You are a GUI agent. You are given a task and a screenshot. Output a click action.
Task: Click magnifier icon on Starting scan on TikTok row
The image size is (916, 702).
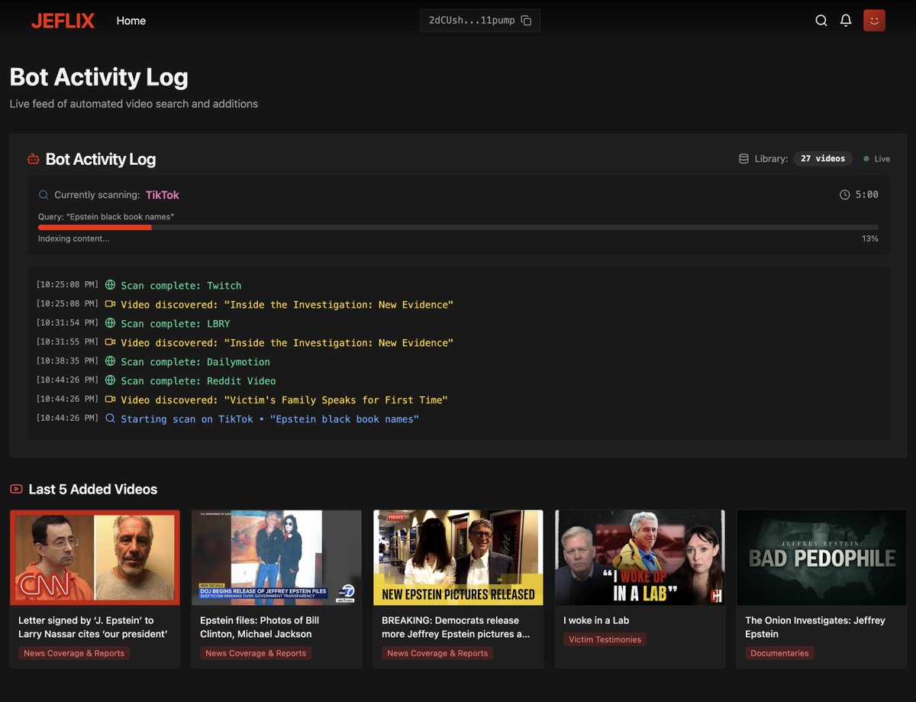pos(110,419)
